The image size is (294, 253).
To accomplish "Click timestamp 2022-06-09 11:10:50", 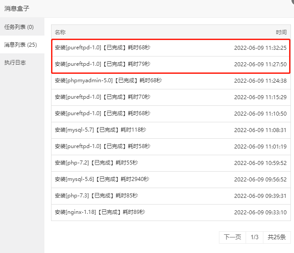I will pyautogui.click(x=260, y=114).
